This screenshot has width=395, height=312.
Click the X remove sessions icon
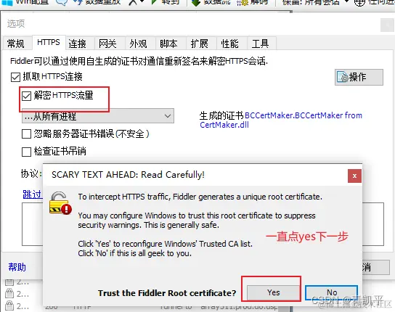[133, 2]
